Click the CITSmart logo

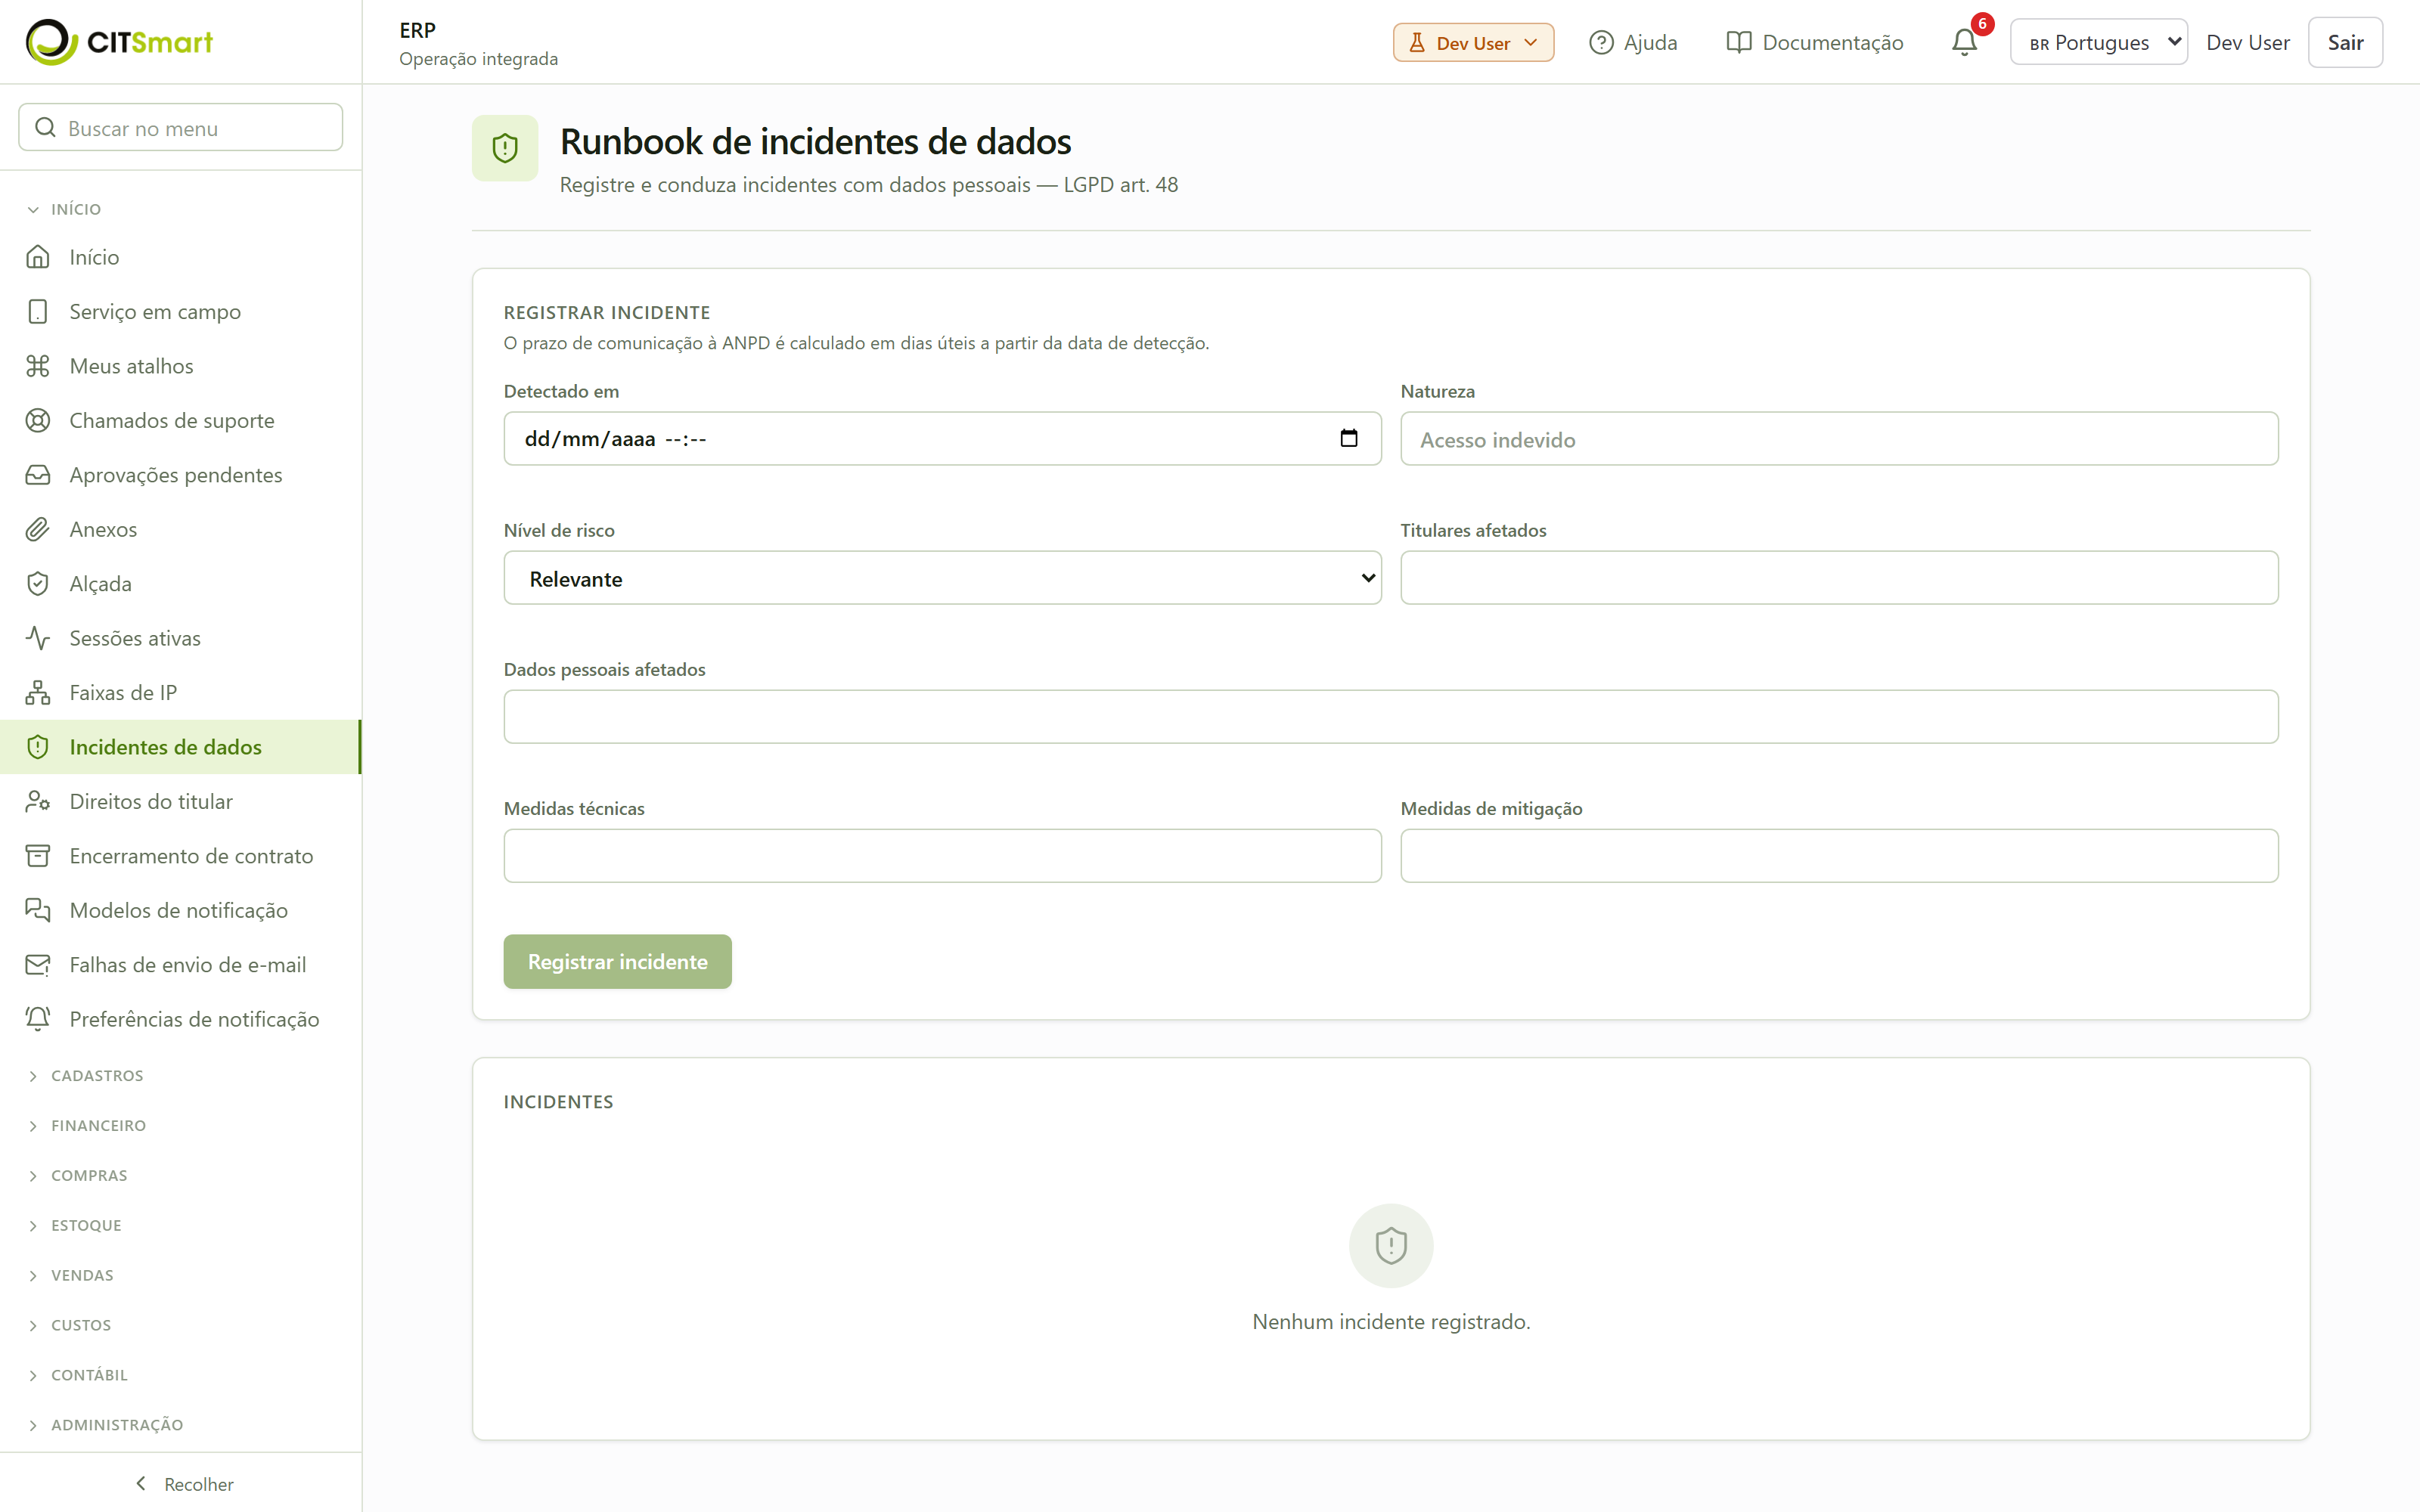coord(119,42)
